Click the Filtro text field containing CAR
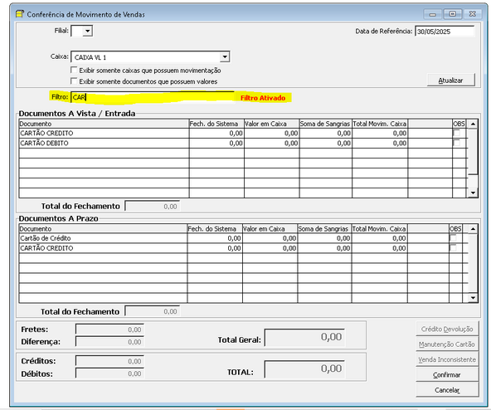 click(x=153, y=97)
